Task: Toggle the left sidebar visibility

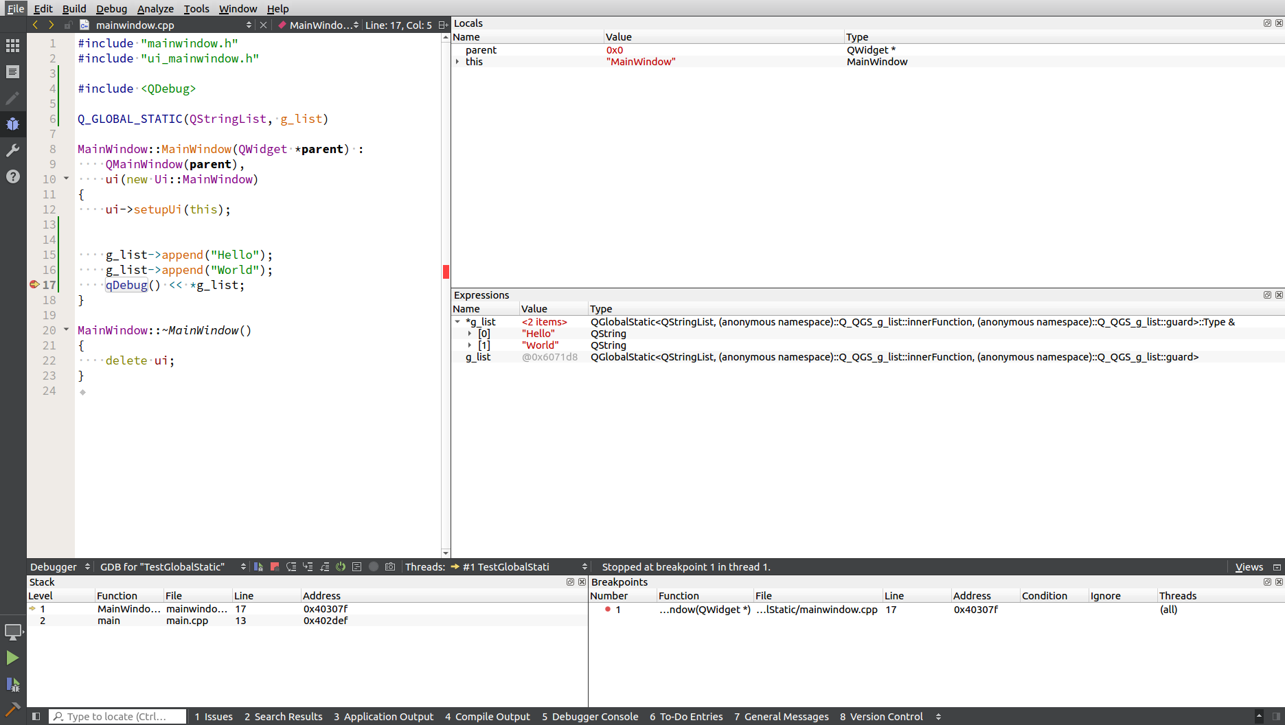Action: coord(36,716)
